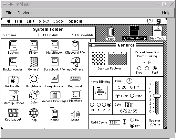Viewport: 176px width, 139px height.
Task: Click the calendar icon next to Date
Action: click(129, 105)
